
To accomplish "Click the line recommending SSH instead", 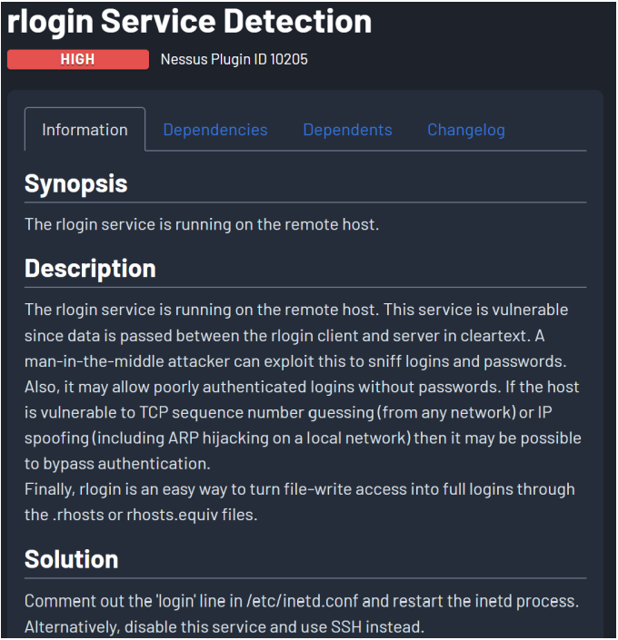I will 224,626.
